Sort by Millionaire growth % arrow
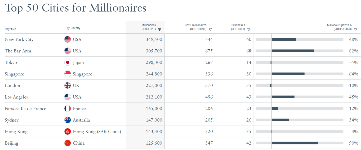The width and height of the screenshot is (361, 150). coord(355,29)
